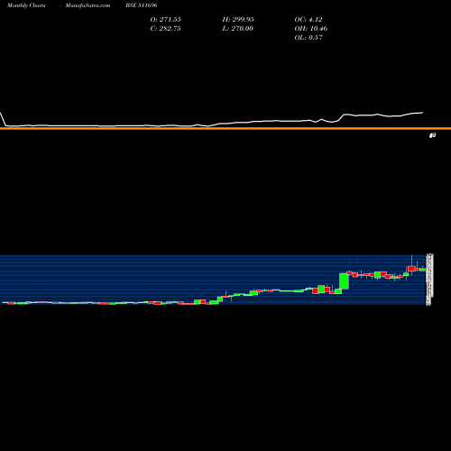Click the MunafaSutra.com watermark text

click(x=87, y=5)
